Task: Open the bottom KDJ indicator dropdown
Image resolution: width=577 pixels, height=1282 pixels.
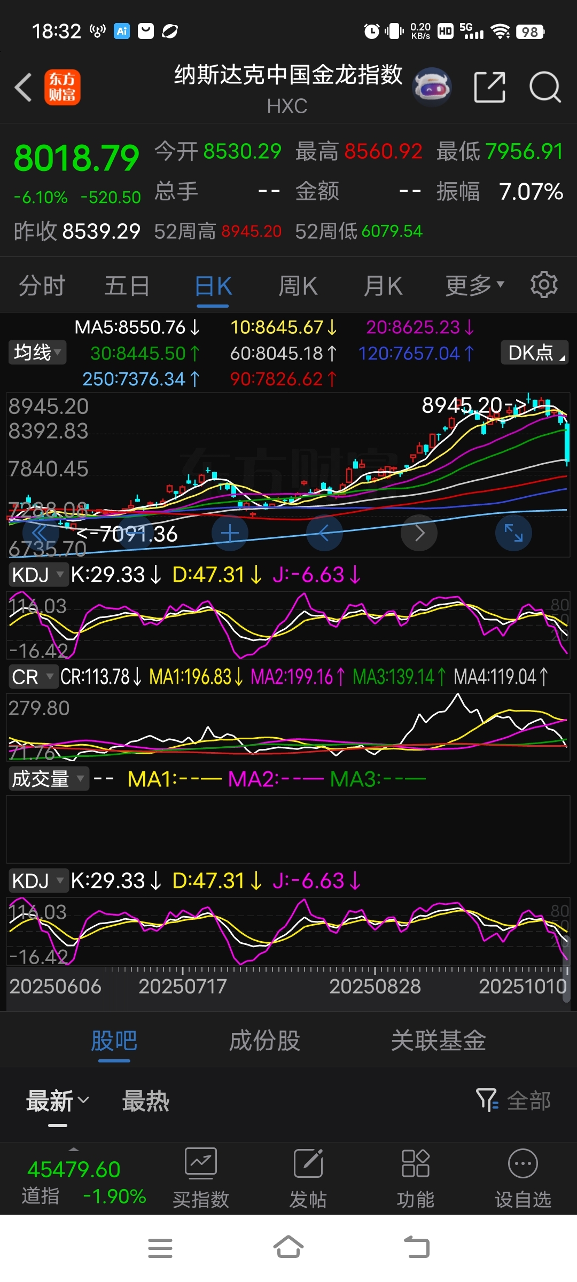Action: tap(38, 880)
